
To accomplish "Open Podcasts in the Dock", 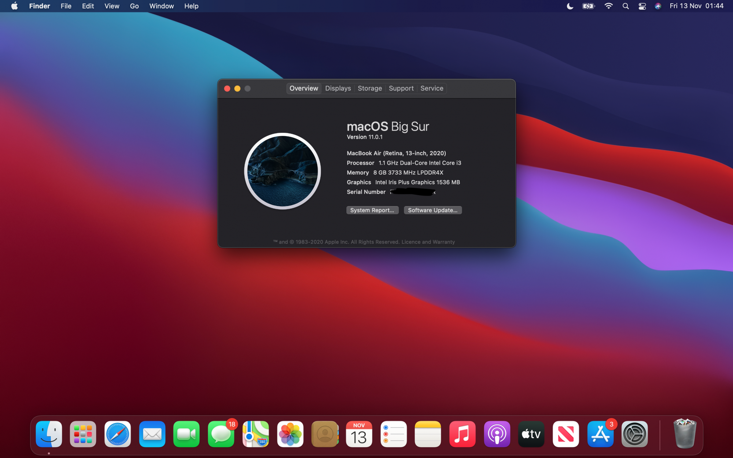I will (497, 434).
